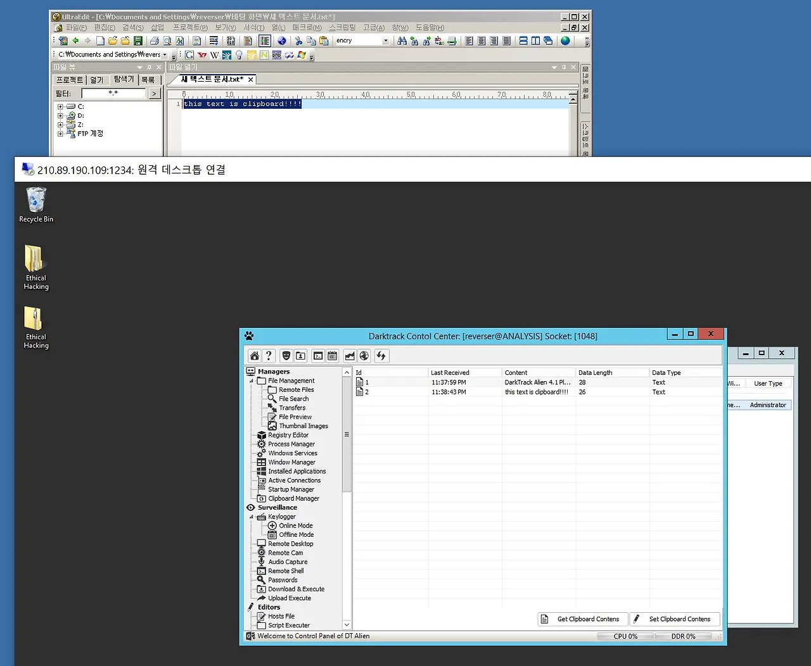811x666 pixels.
Task: Click the terminal icon in Darktrack toolbar
Action: click(318, 356)
